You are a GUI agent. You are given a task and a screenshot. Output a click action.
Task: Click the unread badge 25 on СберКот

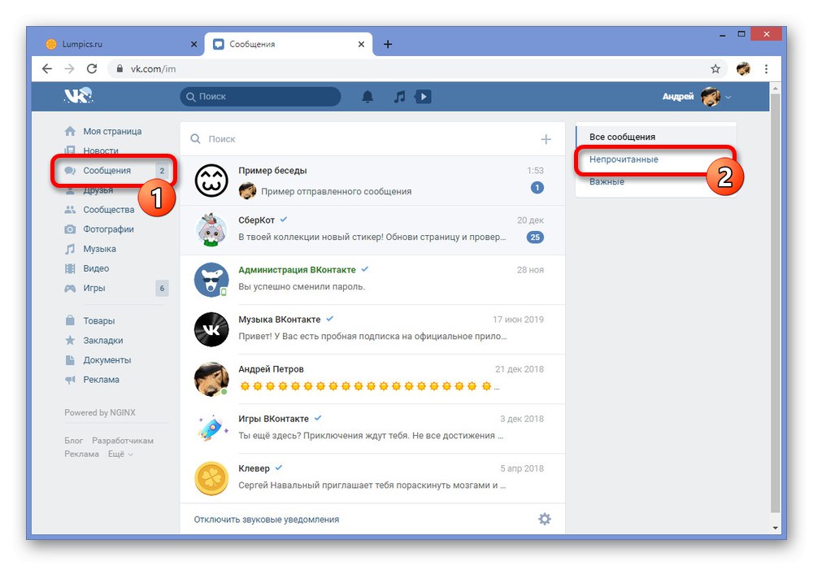point(535,237)
